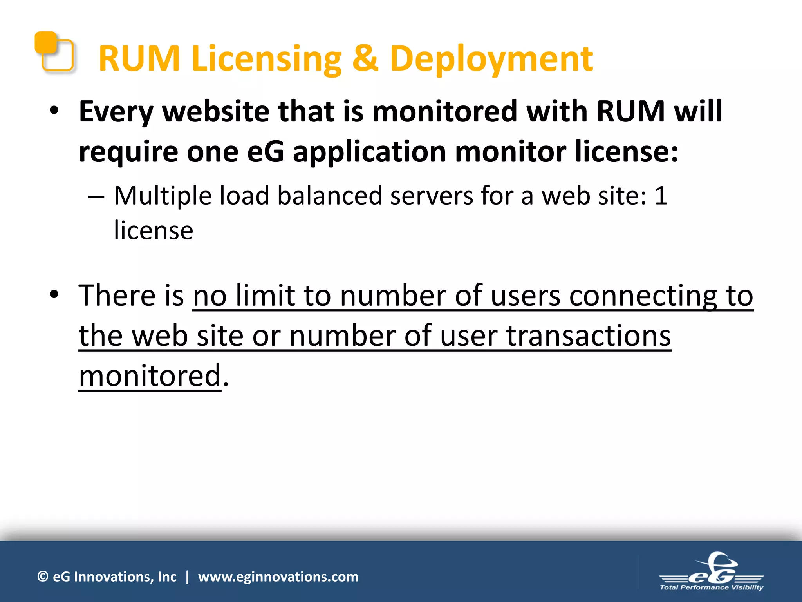The width and height of the screenshot is (802, 602).
Task: Click the copyright symbol in footer
Action: point(43,577)
